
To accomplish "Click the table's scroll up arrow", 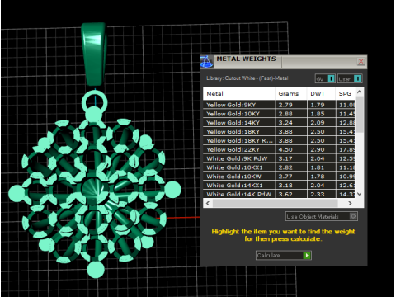I will (x=359, y=92).
